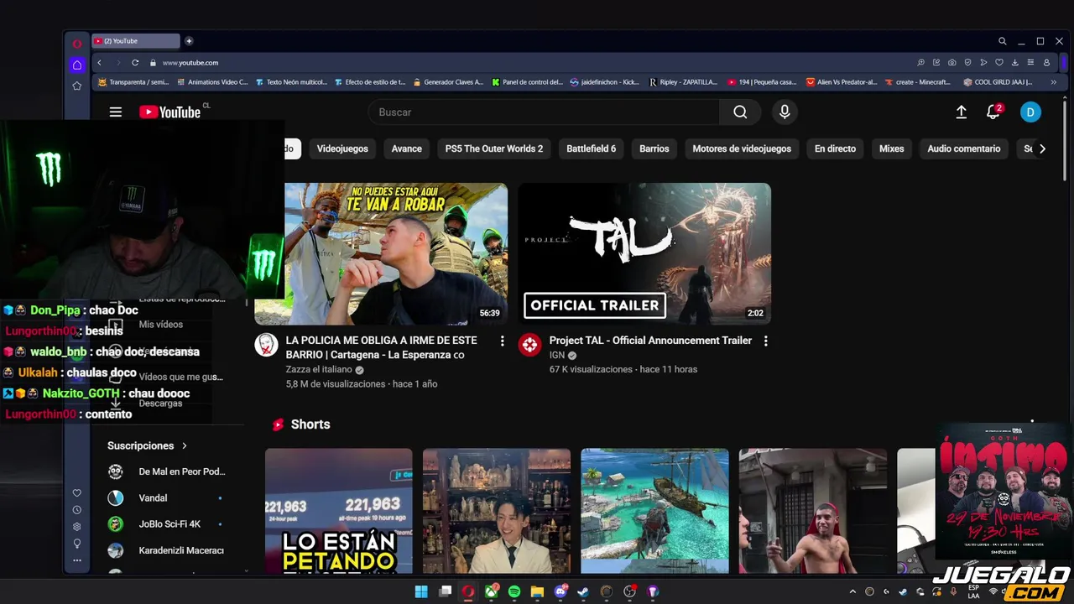Screen dimensions: 1074x604
Task: Open the upload/create video icon
Action: (962, 112)
